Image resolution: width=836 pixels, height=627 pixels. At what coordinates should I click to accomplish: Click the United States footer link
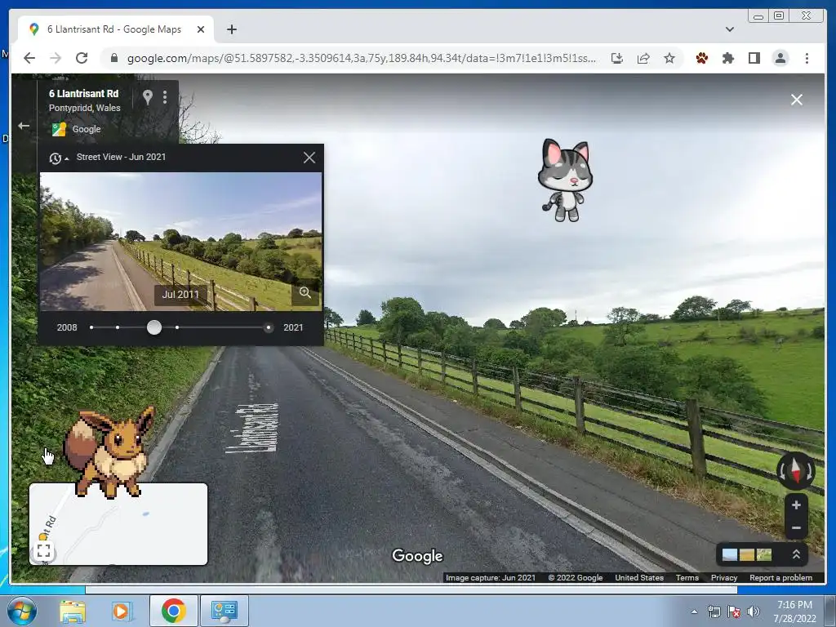click(x=639, y=577)
